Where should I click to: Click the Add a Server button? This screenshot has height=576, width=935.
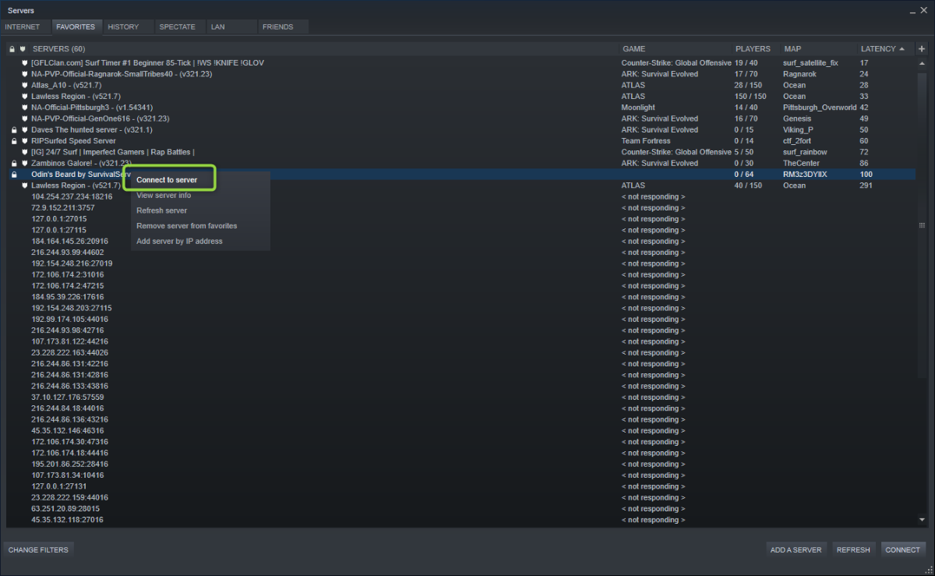click(796, 549)
